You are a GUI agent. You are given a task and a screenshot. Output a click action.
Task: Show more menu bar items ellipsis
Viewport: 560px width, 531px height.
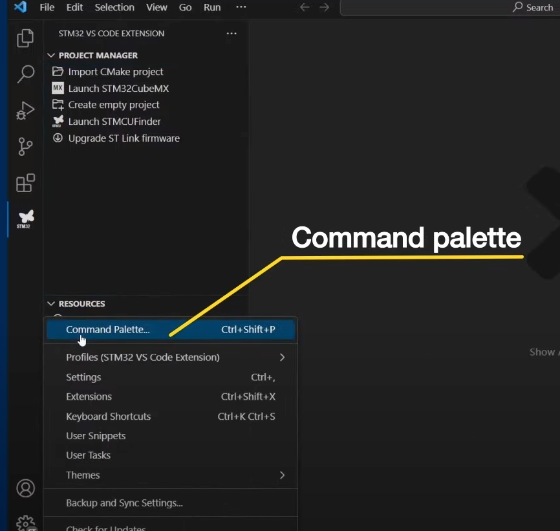241,6
